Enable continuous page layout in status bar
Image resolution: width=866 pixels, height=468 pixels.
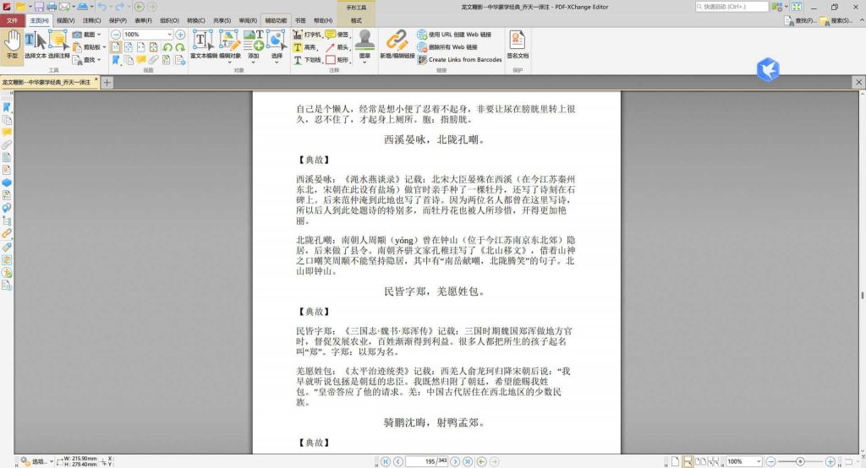click(x=688, y=461)
